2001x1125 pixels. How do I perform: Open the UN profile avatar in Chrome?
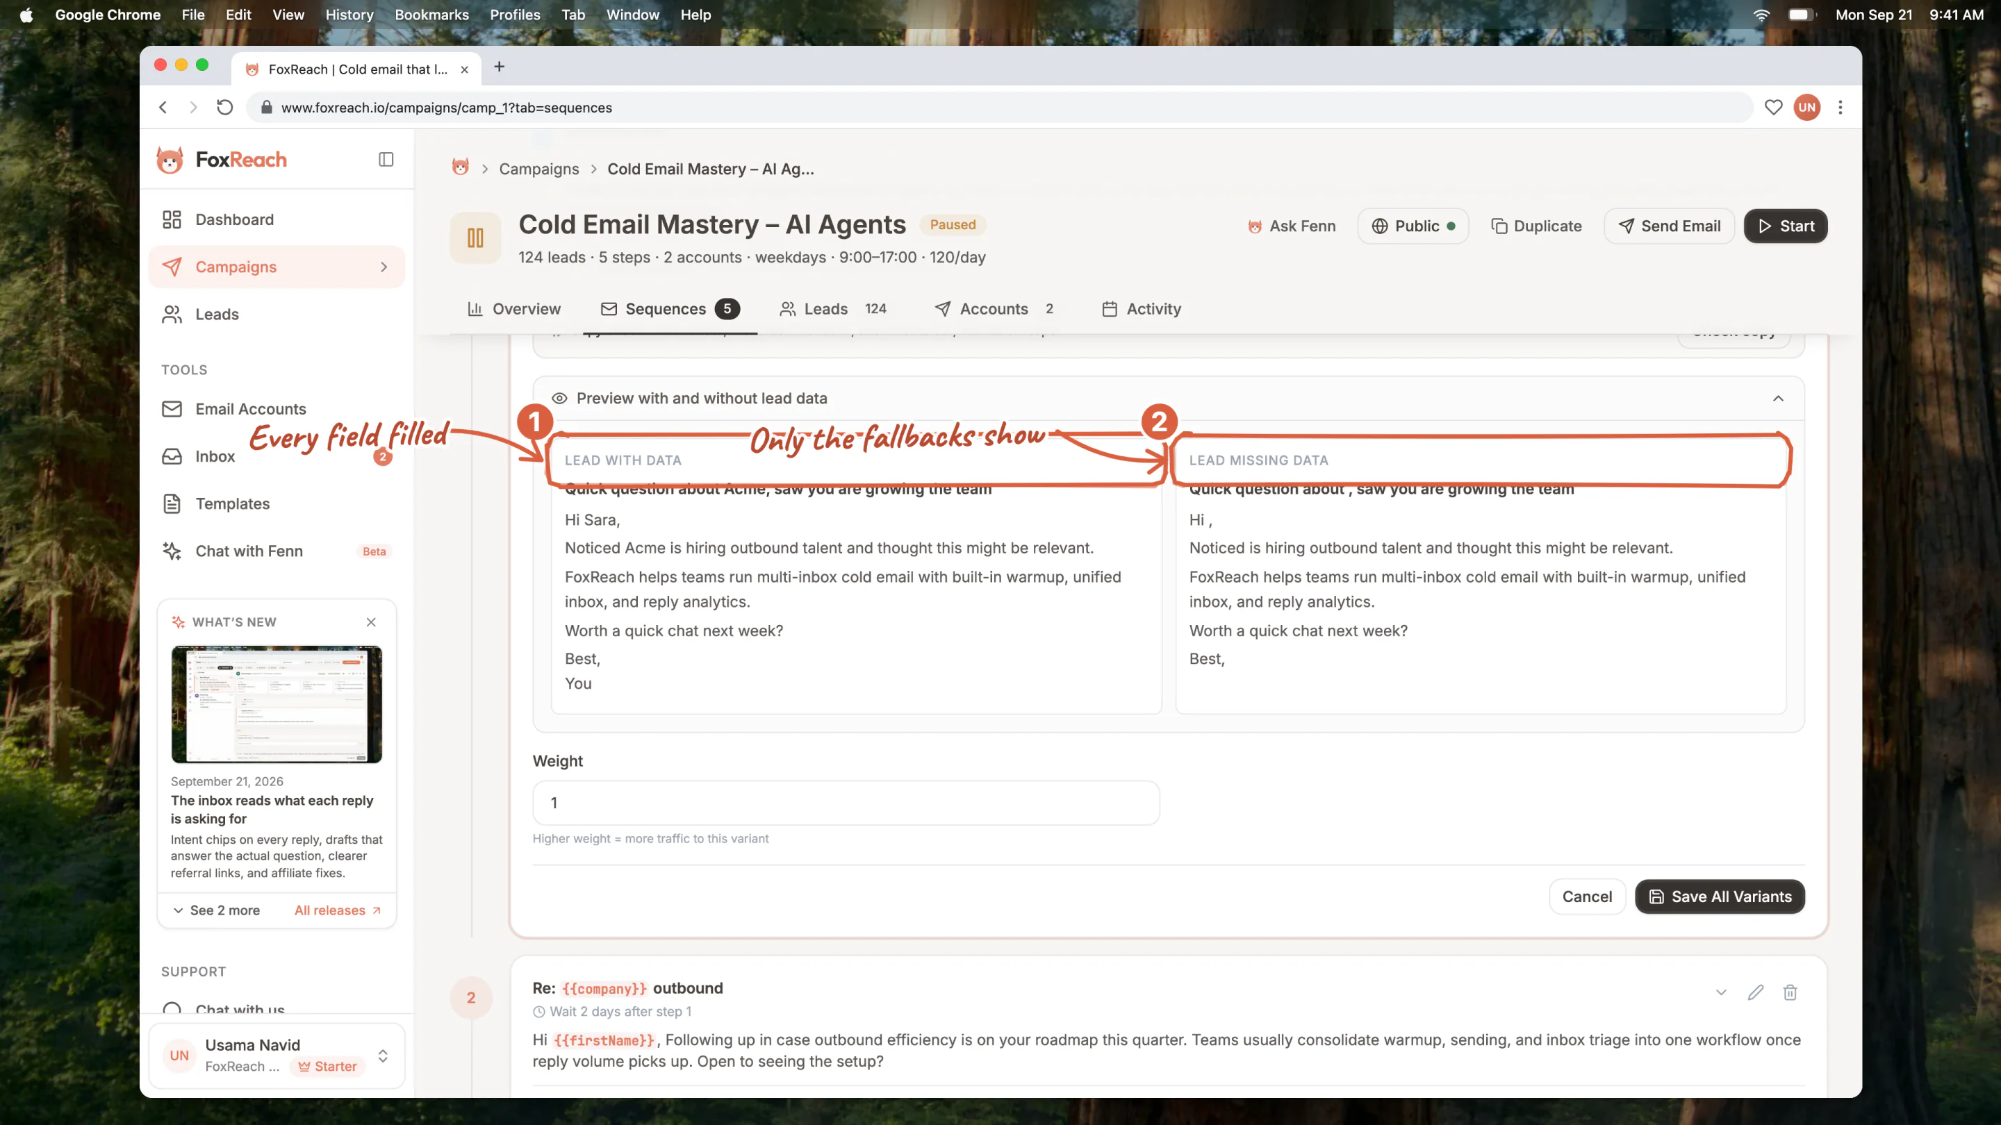point(1806,107)
